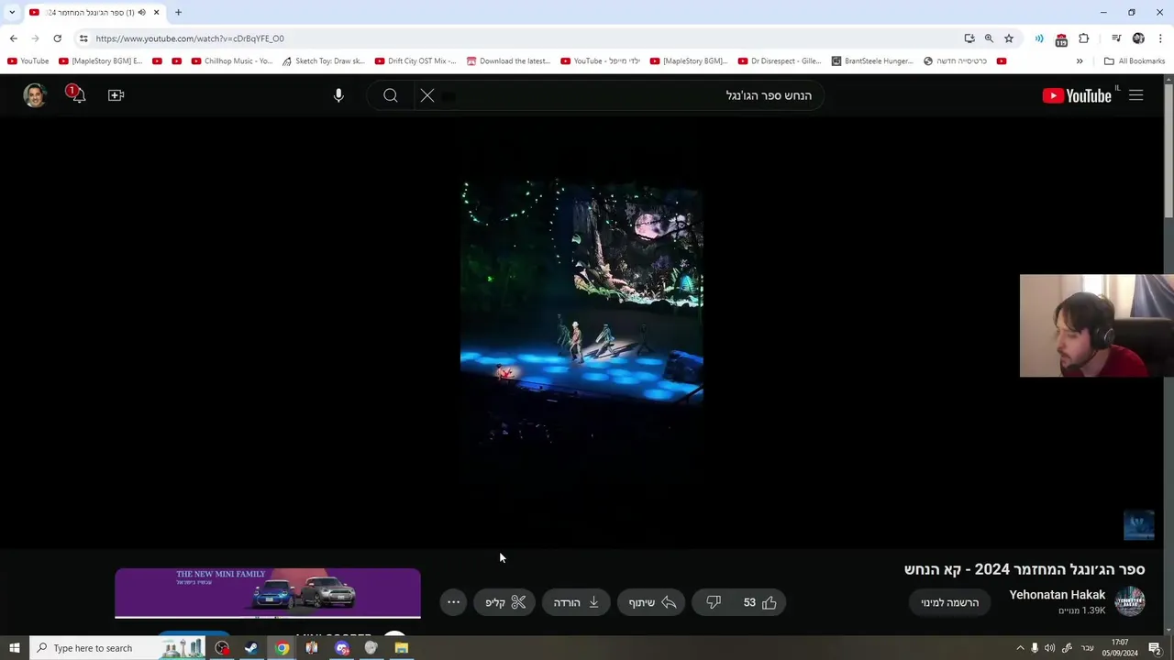
Task: Open Chrome media control icon
Action: (x=1116, y=38)
